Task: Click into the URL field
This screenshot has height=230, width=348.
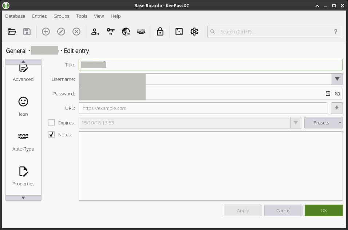Action: pos(203,108)
